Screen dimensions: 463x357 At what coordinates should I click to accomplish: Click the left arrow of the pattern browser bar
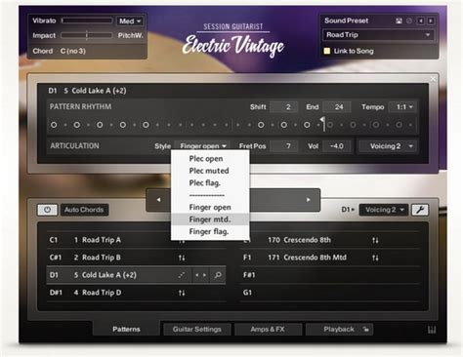pyautogui.click(x=158, y=200)
